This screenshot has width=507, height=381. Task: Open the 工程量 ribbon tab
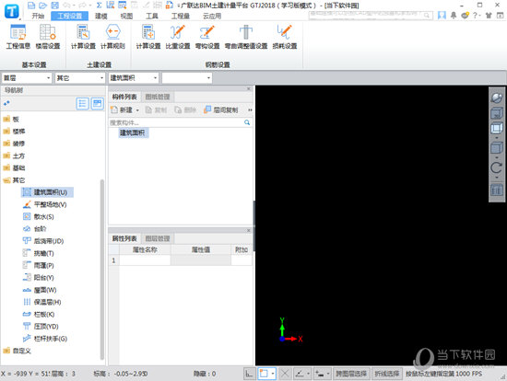[181, 16]
